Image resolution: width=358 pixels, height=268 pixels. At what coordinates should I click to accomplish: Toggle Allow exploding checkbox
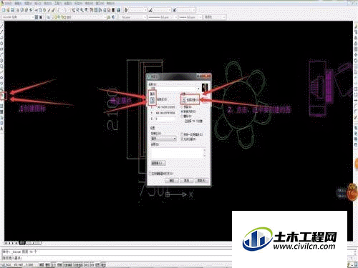(188, 139)
